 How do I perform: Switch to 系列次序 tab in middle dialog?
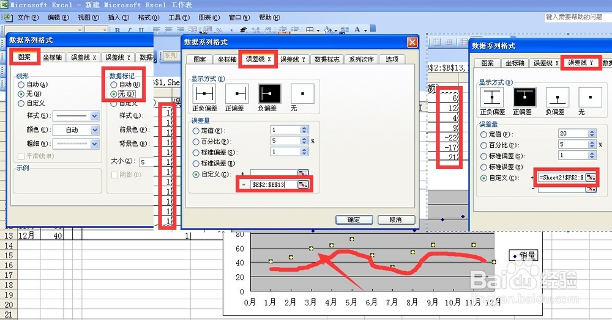tap(361, 59)
